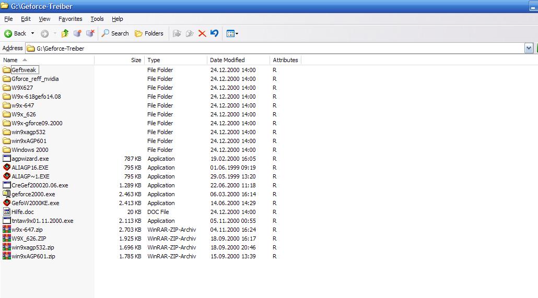
Task: Open the File menu
Action: click(8, 19)
